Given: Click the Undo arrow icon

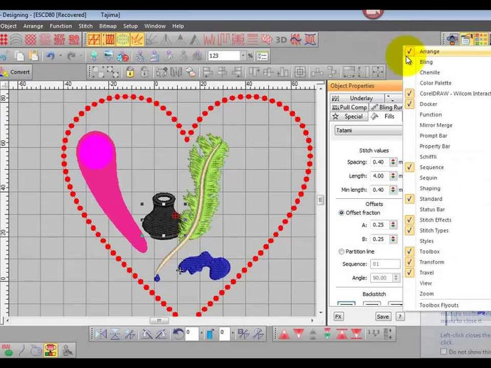Looking at the screenshot, I should coord(51,56).
